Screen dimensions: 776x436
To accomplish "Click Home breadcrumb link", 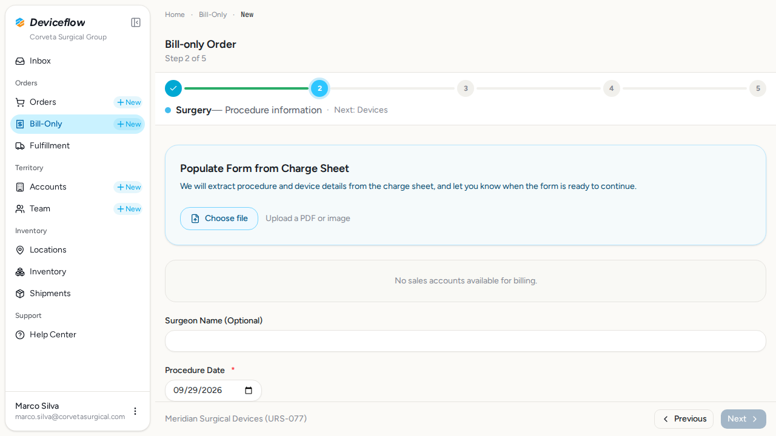I will [x=175, y=15].
